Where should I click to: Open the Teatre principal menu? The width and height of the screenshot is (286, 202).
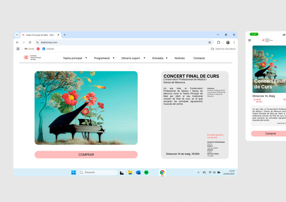[x=72, y=58]
